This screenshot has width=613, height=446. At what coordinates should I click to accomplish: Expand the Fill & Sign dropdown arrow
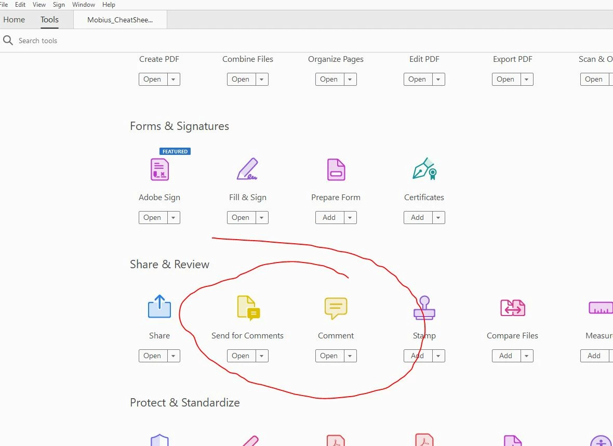click(x=262, y=217)
